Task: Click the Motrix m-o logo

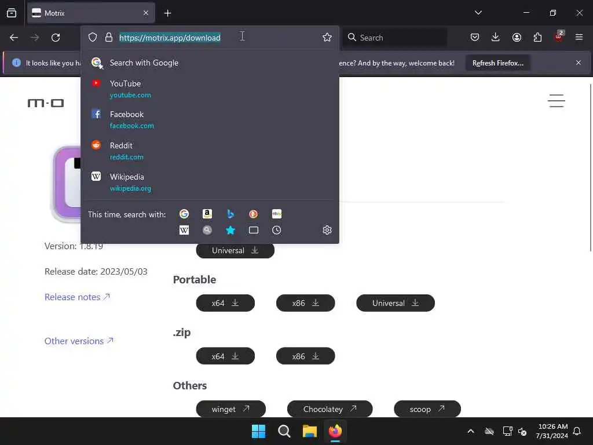Action: point(46,103)
